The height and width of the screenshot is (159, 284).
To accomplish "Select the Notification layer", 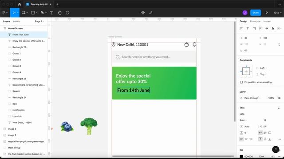I will click(x=24, y=110).
